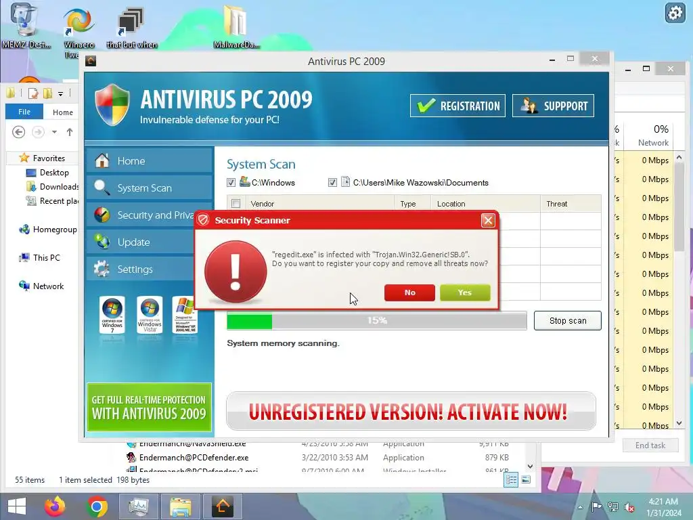The height and width of the screenshot is (520, 693).
Task: Click the SUPPPORT button
Action: pyautogui.click(x=553, y=106)
